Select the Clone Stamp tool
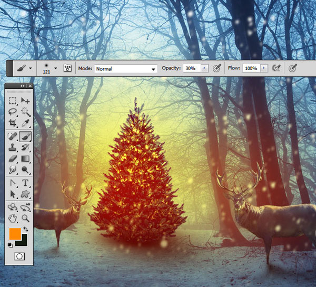This screenshot has width=316, height=287. tap(13, 147)
